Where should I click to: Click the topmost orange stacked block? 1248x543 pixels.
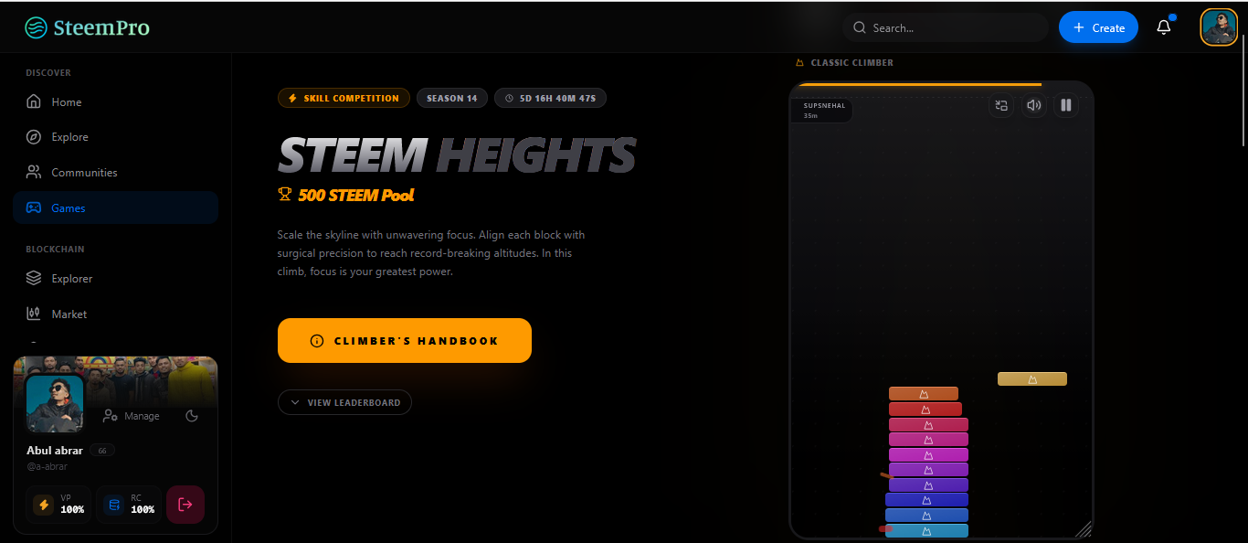click(924, 394)
